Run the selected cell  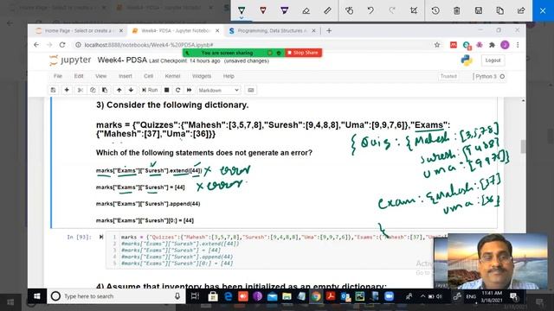150,90
